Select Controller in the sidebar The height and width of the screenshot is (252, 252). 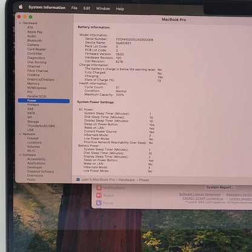pyautogui.click(x=35, y=53)
